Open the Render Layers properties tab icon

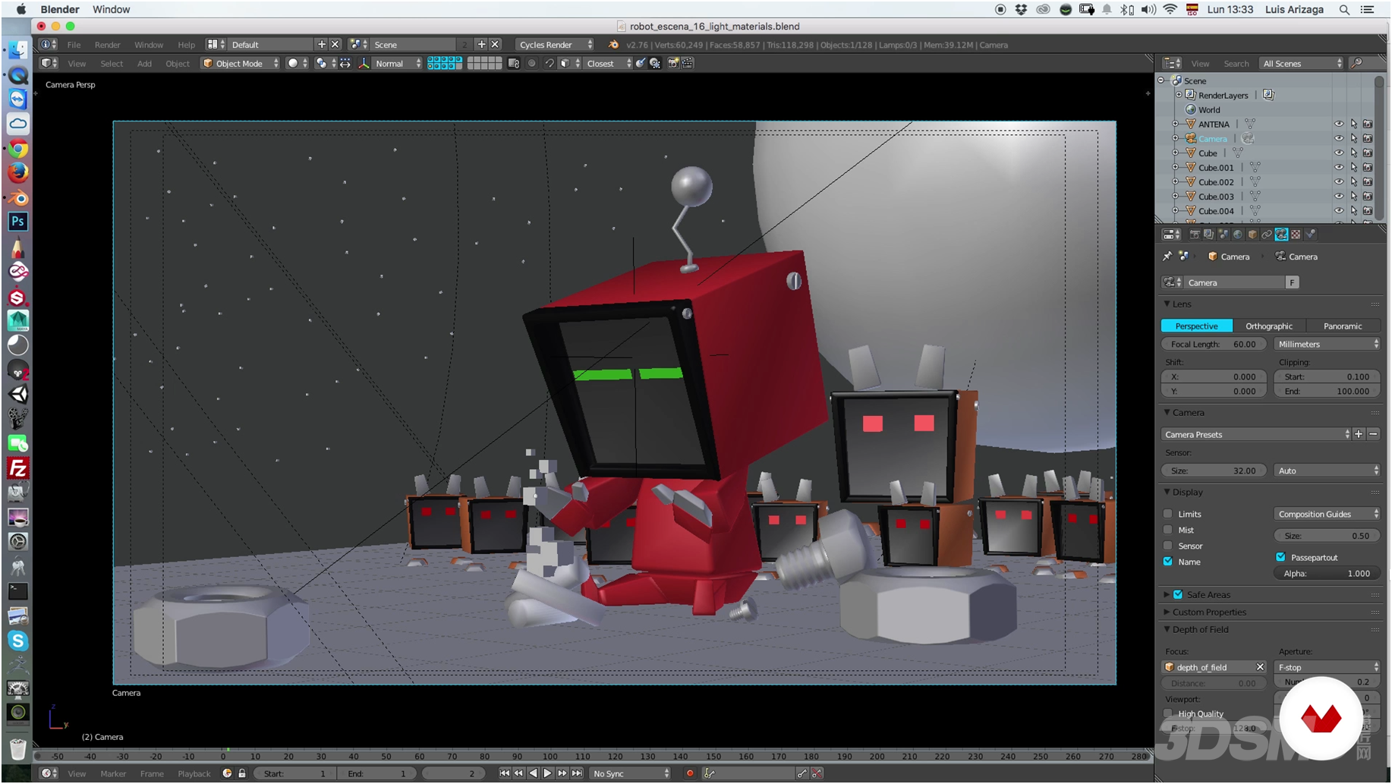tap(1208, 235)
